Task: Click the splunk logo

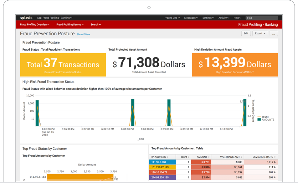Action: [26, 18]
